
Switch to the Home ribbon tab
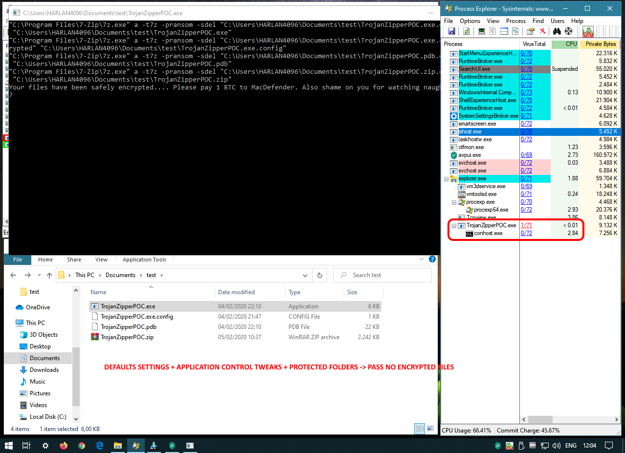[45, 259]
